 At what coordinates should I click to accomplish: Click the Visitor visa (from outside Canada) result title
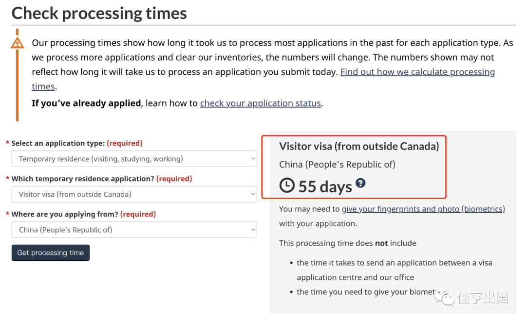tap(359, 147)
